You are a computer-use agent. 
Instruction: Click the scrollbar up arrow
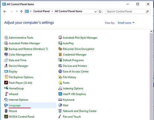(x=151, y=31)
